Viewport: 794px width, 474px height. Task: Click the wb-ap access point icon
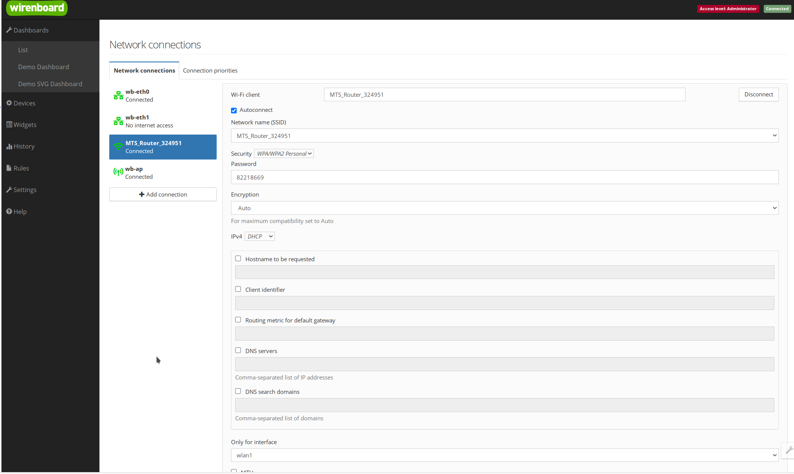click(x=118, y=172)
